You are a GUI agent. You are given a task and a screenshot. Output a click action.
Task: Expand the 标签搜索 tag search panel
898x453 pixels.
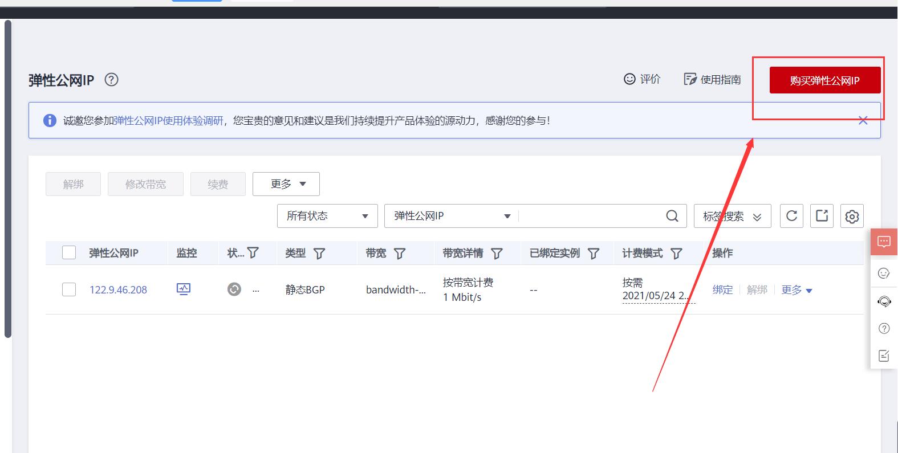click(732, 216)
